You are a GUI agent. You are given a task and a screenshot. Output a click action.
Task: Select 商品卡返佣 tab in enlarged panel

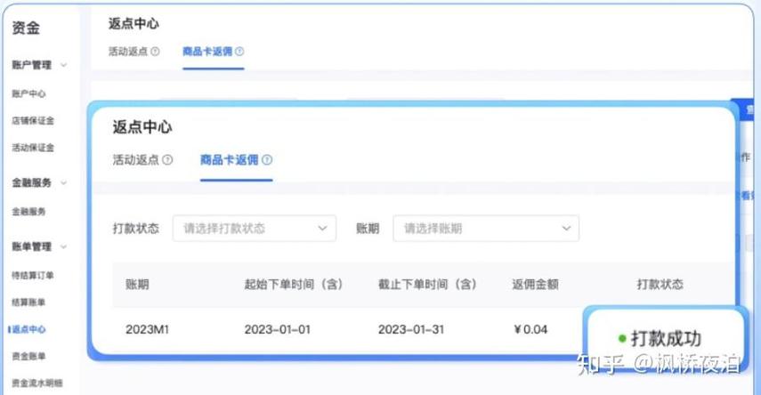click(229, 159)
